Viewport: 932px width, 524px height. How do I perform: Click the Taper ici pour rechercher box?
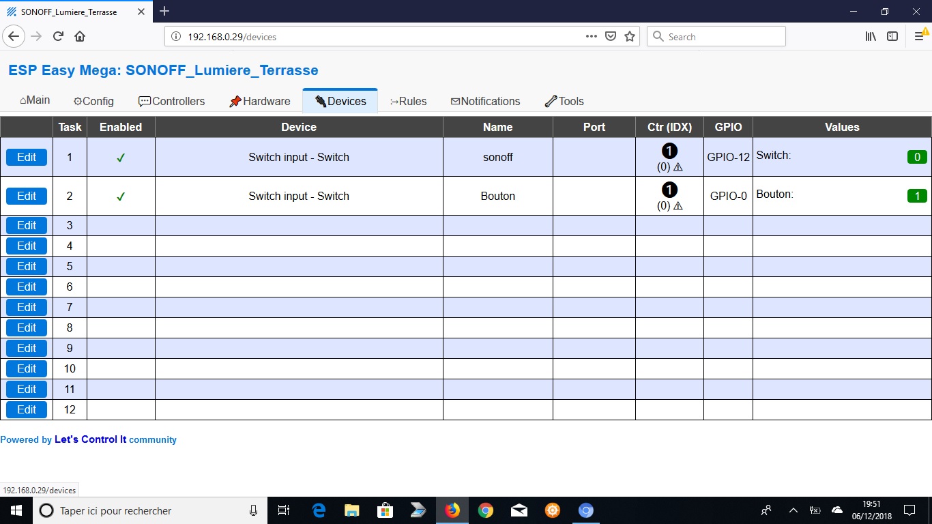149,510
